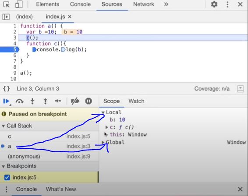The height and width of the screenshot is (196, 248).
Task: Pretty print the code with braces icon
Action: [6, 89]
